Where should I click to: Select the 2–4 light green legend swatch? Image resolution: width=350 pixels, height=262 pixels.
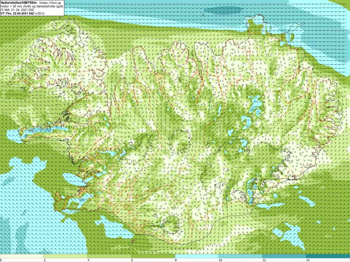[x=66, y=256]
